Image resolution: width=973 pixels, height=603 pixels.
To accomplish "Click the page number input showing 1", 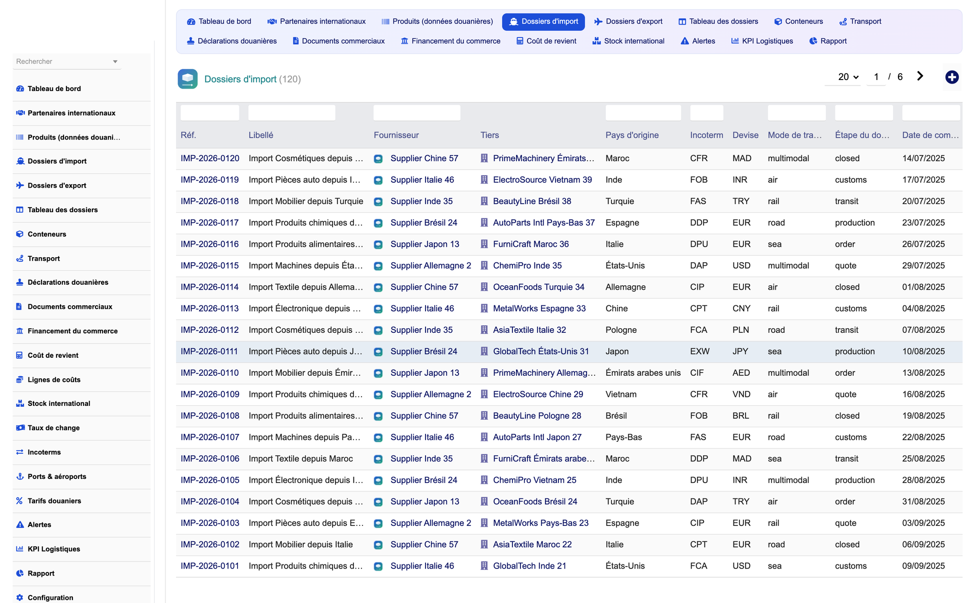I will tap(876, 77).
